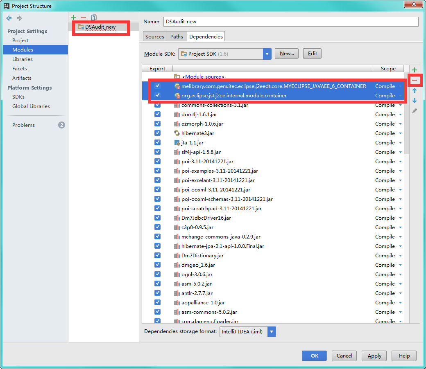The width and height of the screenshot is (426, 369).
Task: Add a dependency with green plus
Action: coord(414,70)
